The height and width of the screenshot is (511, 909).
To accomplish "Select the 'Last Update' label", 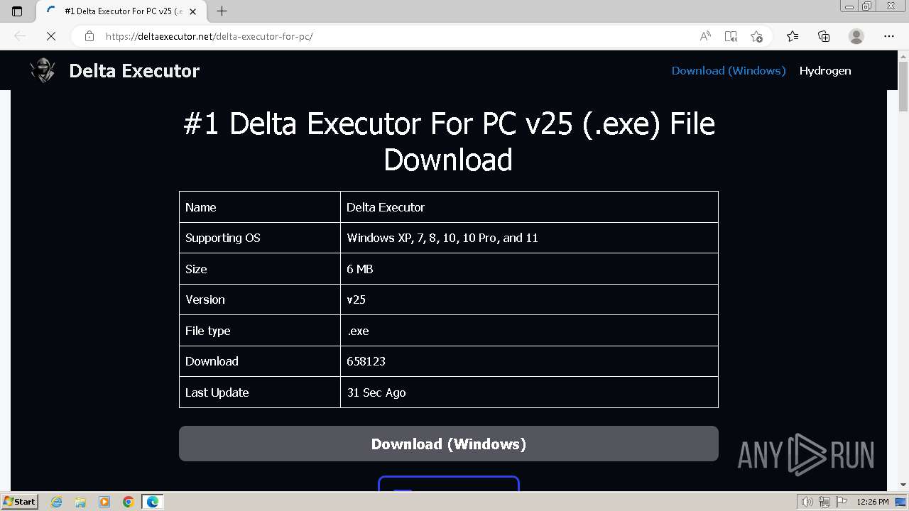I will point(217,392).
